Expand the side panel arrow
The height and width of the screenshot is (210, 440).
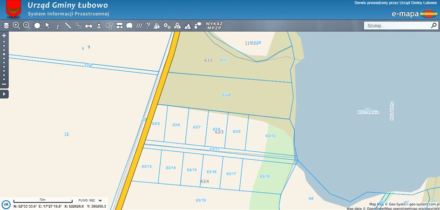tap(4, 94)
